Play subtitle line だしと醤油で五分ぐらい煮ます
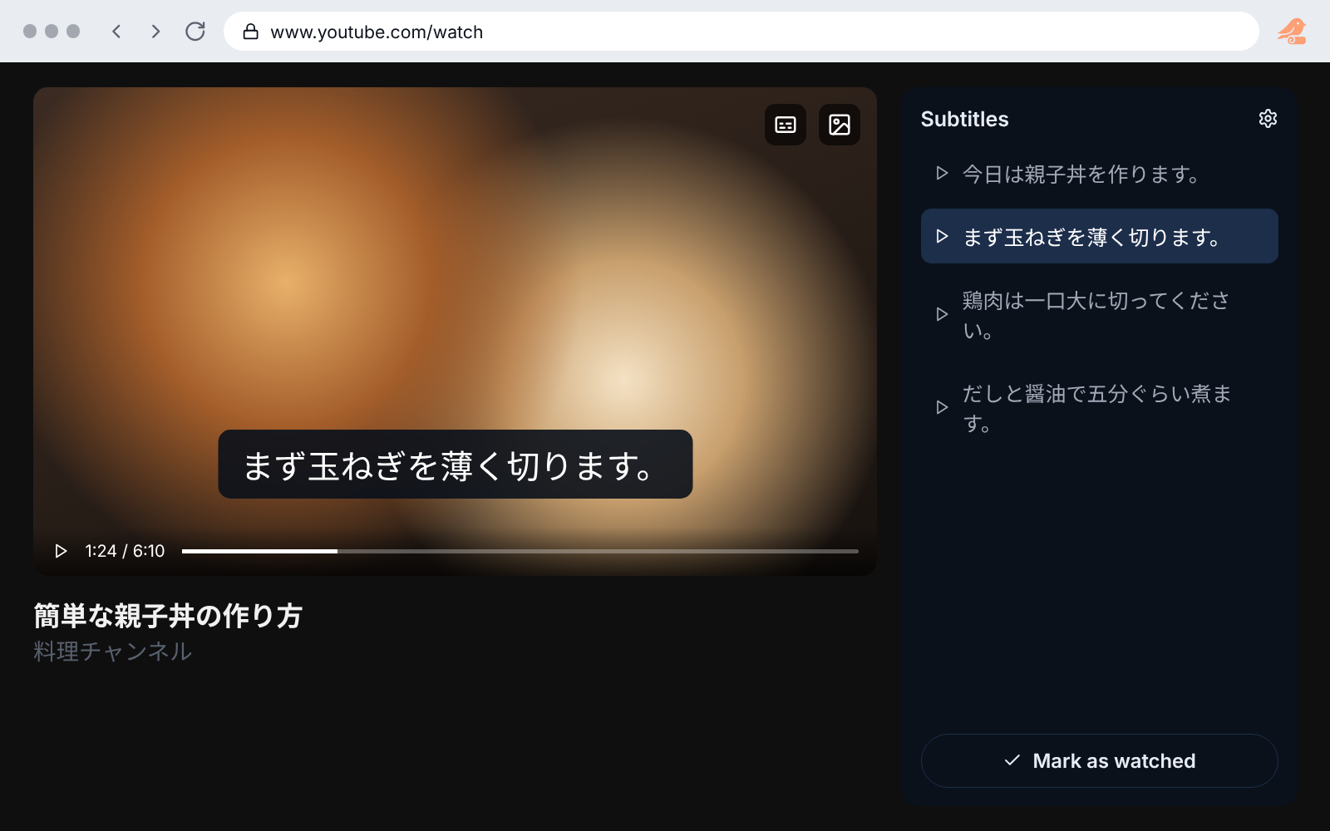The height and width of the screenshot is (831, 1330). click(x=942, y=407)
